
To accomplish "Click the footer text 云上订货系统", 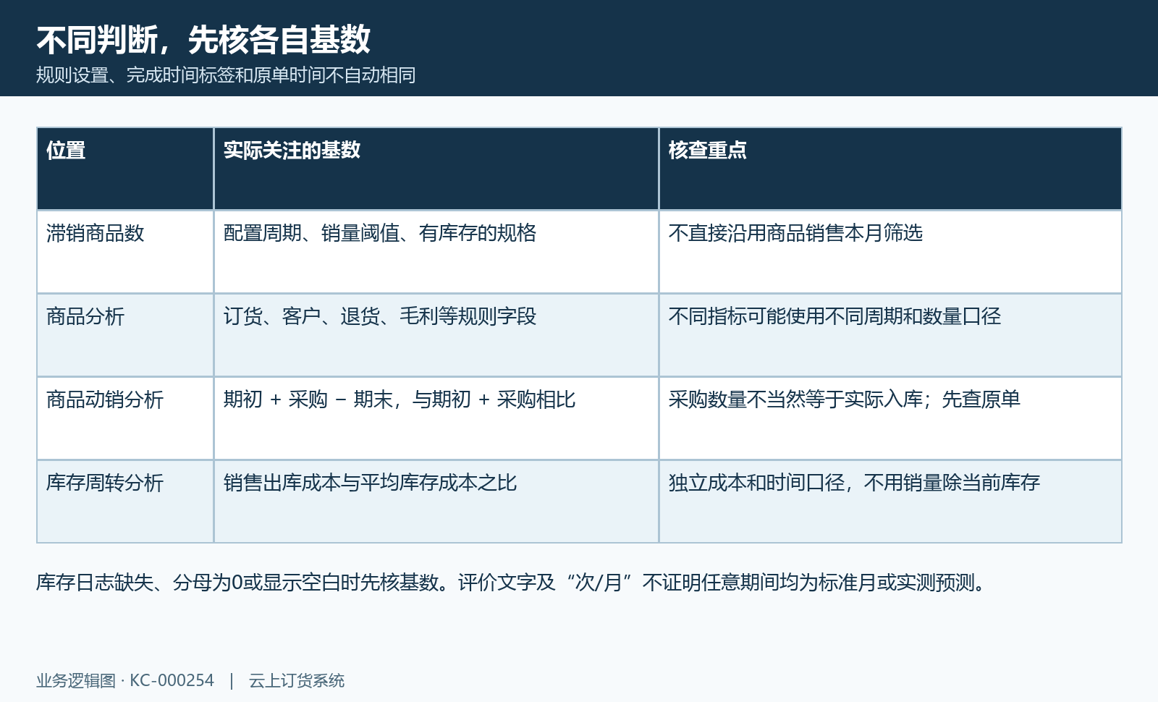I will click(297, 681).
